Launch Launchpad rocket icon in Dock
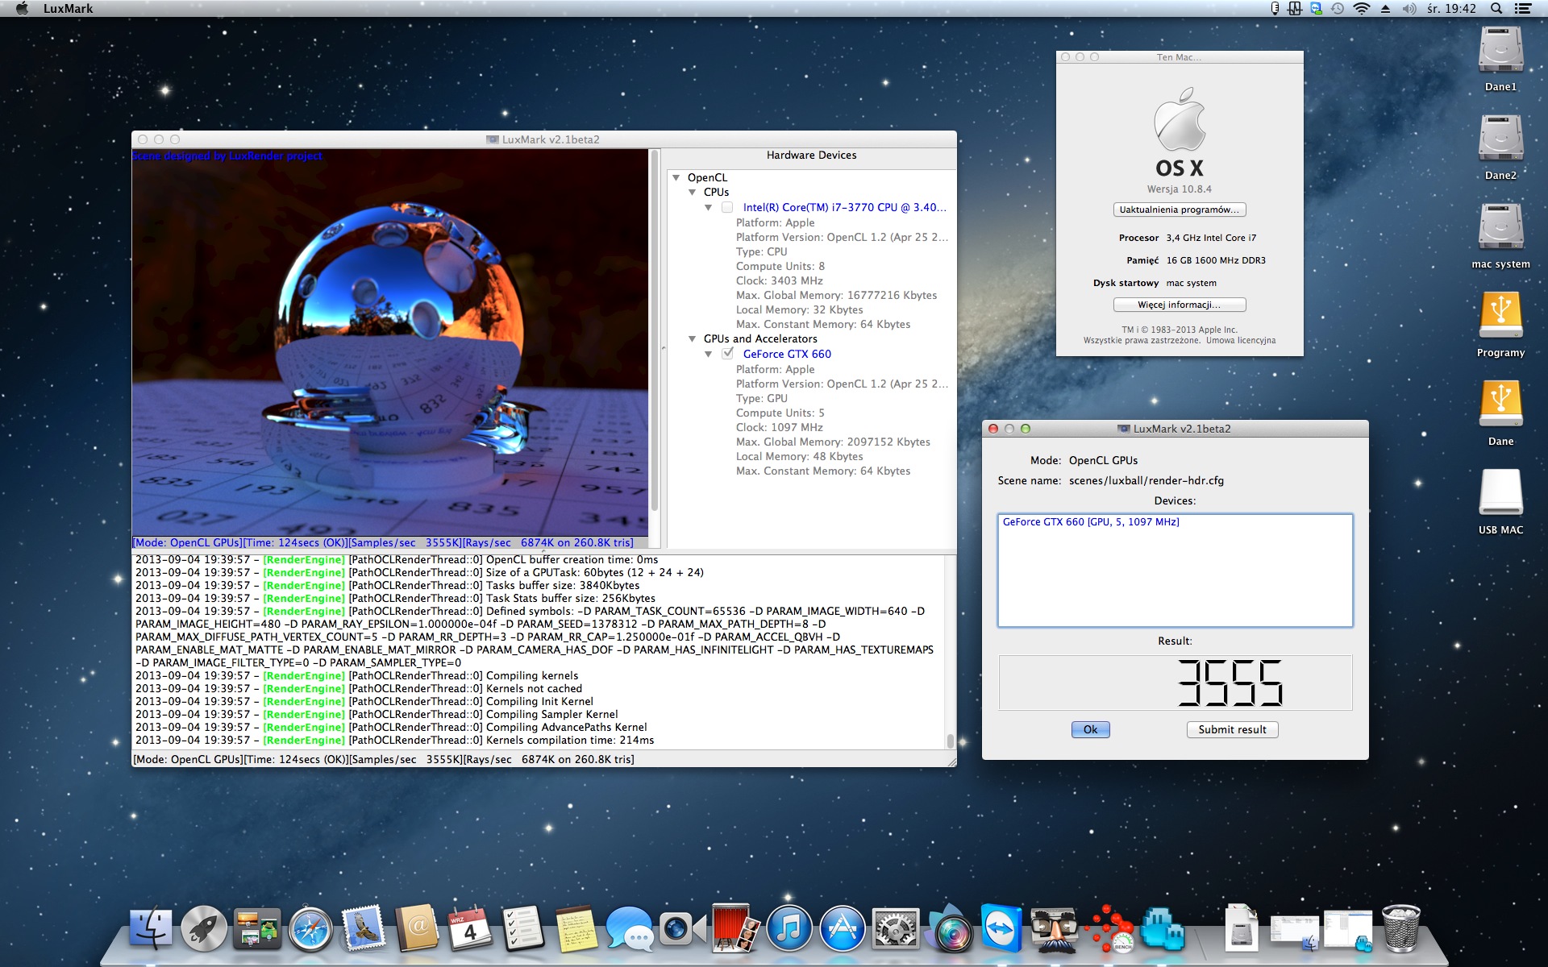Image resolution: width=1548 pixels, height=967 pixels. (204, 928)
